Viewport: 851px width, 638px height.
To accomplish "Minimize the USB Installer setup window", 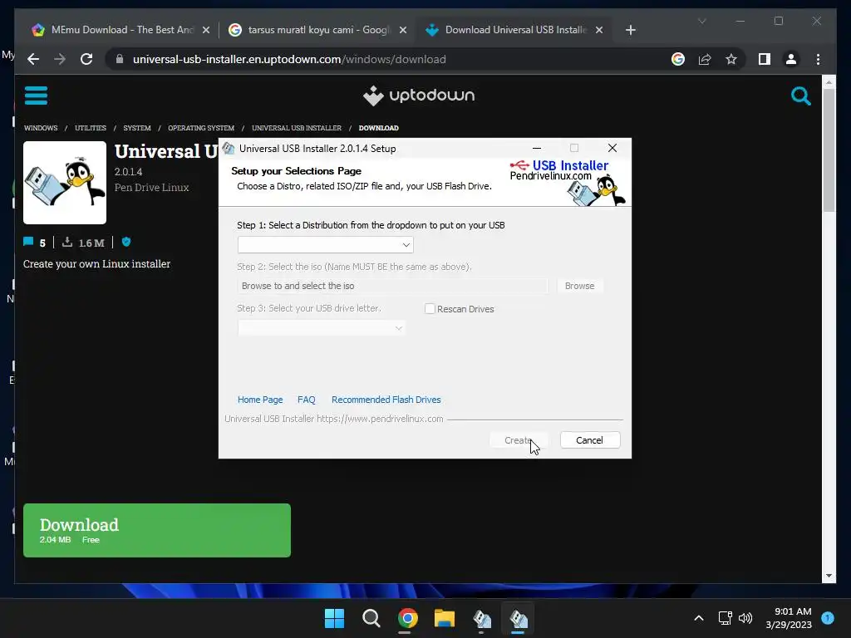I will (x=537, y=148).
